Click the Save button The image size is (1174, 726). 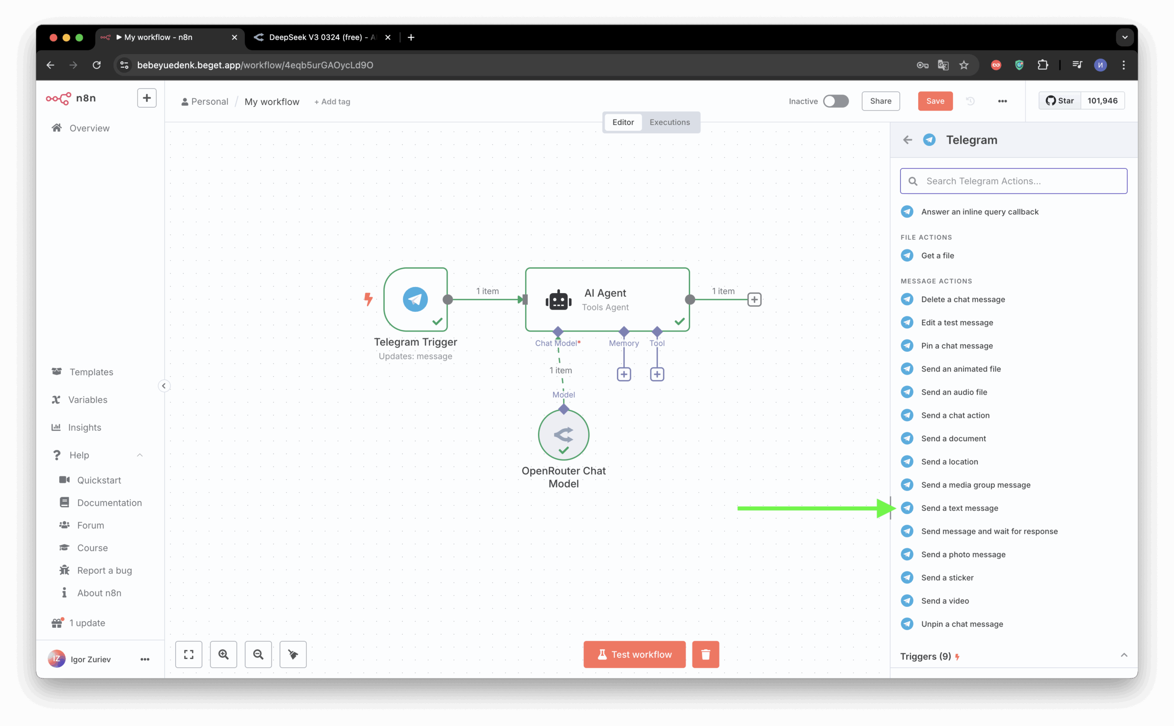coord(935,101)
